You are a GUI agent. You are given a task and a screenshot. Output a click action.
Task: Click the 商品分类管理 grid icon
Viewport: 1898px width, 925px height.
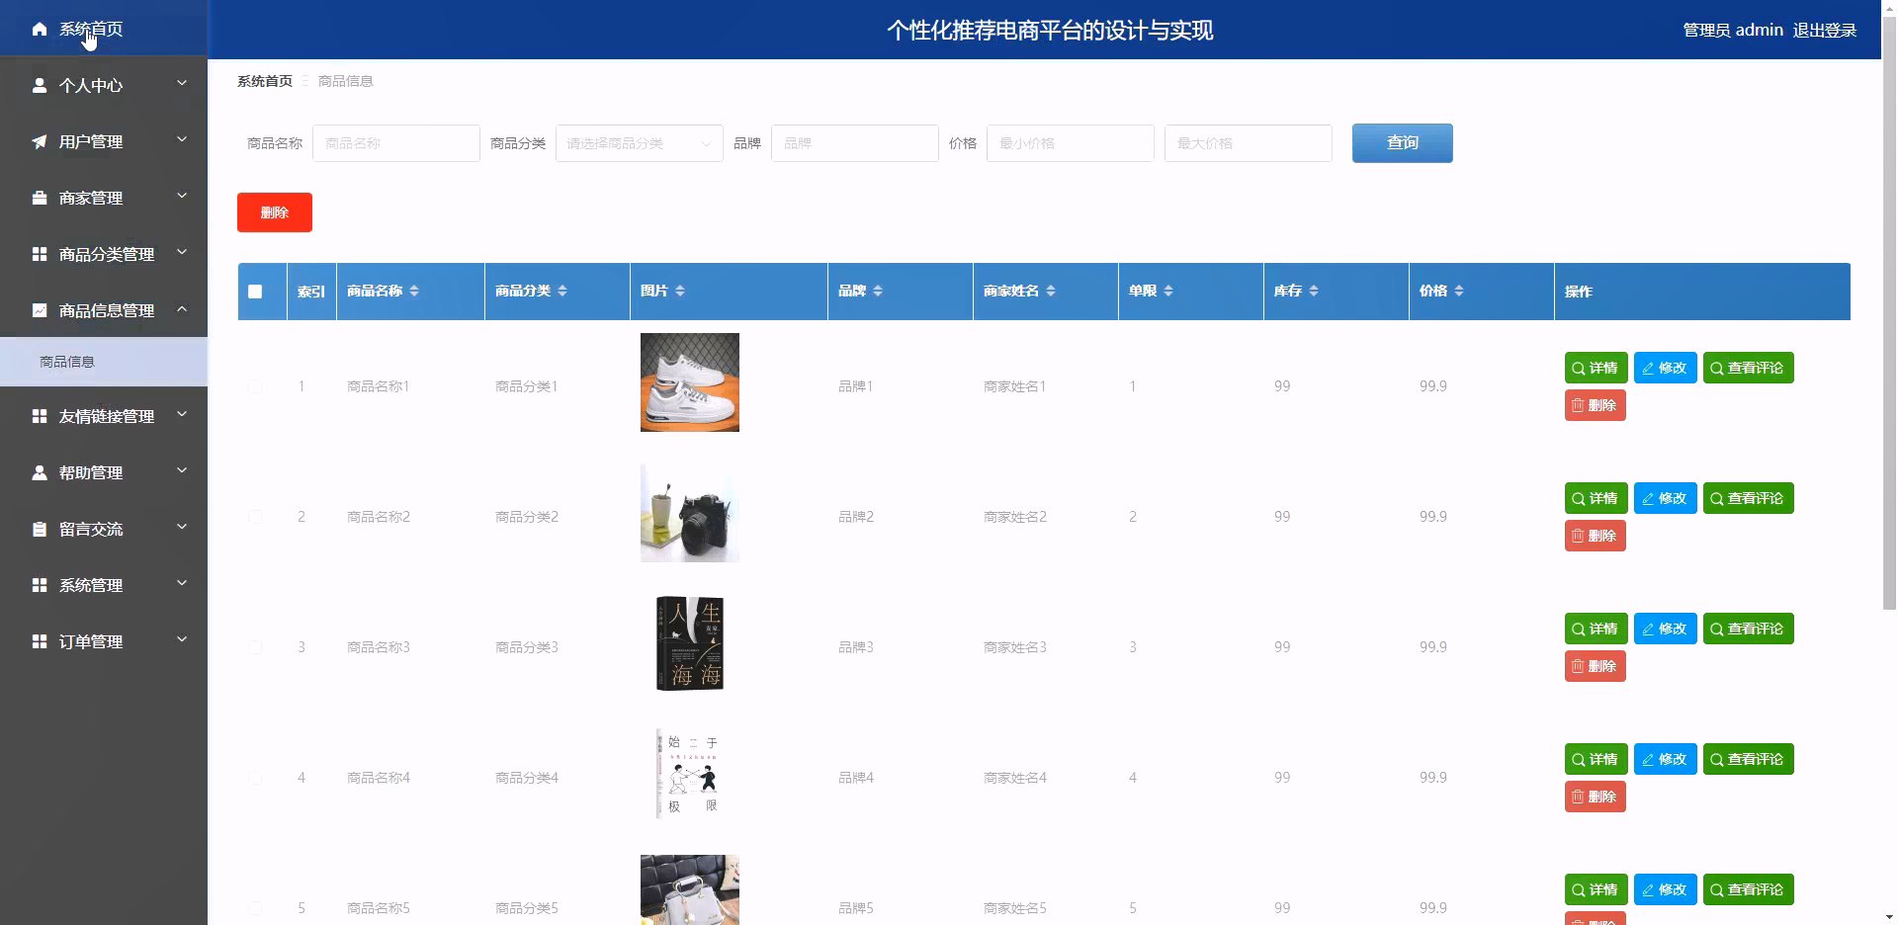[x=40, y=255]
